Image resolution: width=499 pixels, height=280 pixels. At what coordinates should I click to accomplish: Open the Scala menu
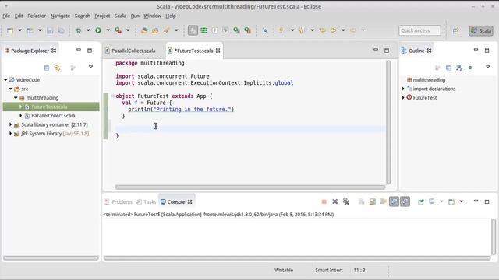coord(120,16)
